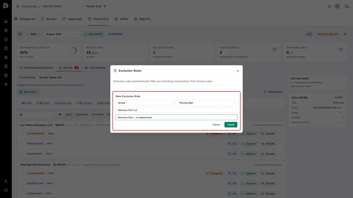Click the check-circle icon in the sidebar
353x198 pixels.
(x=6, y=40)
